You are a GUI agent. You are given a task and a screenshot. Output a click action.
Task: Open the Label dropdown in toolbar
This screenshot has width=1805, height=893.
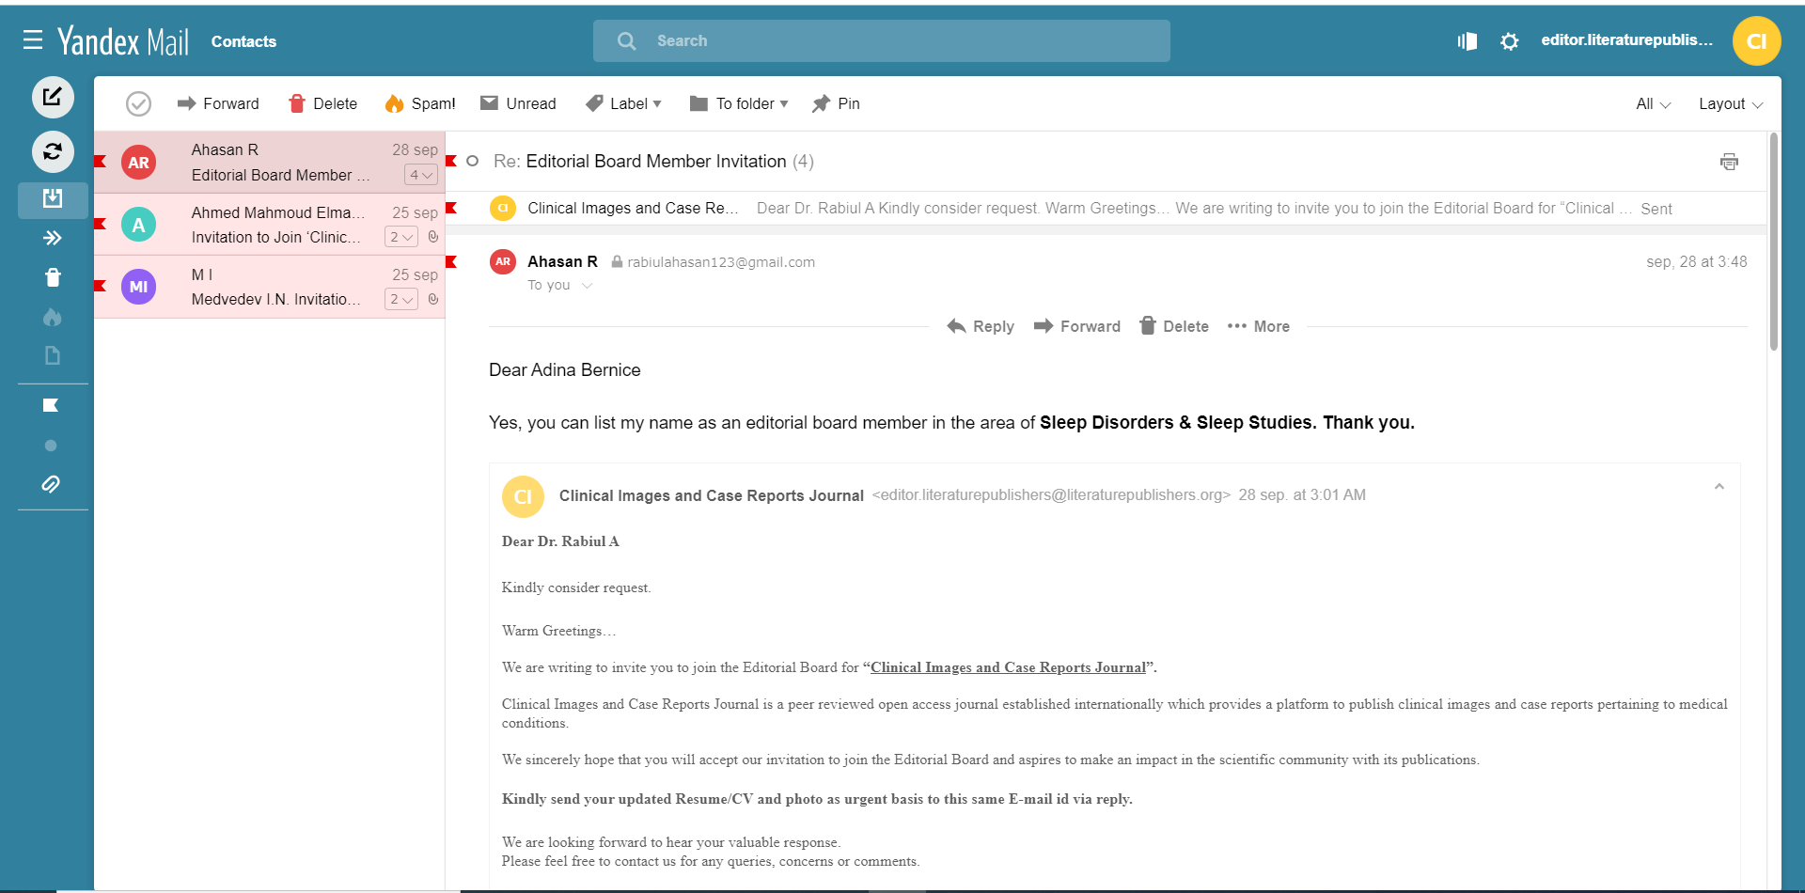coord(623,103)
